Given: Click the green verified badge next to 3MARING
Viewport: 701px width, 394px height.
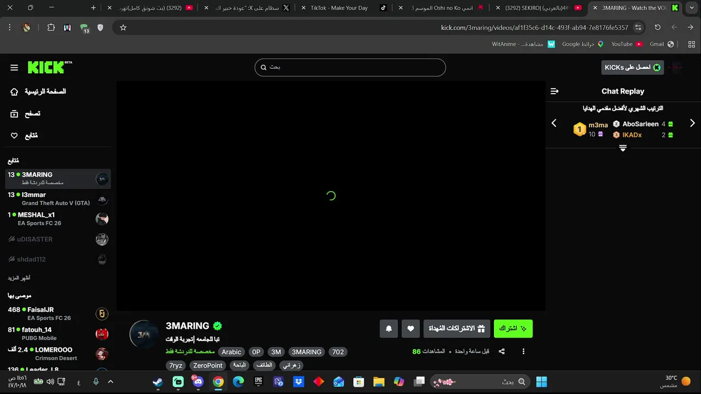Looking at the screenshot, I should pyautogui.click(x=217, y=326).
